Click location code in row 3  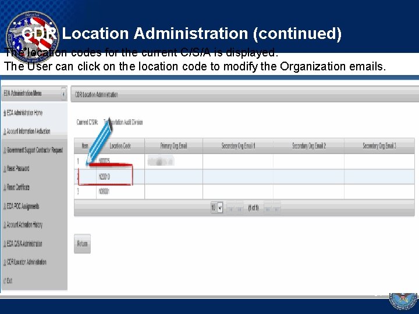point(104,191)
